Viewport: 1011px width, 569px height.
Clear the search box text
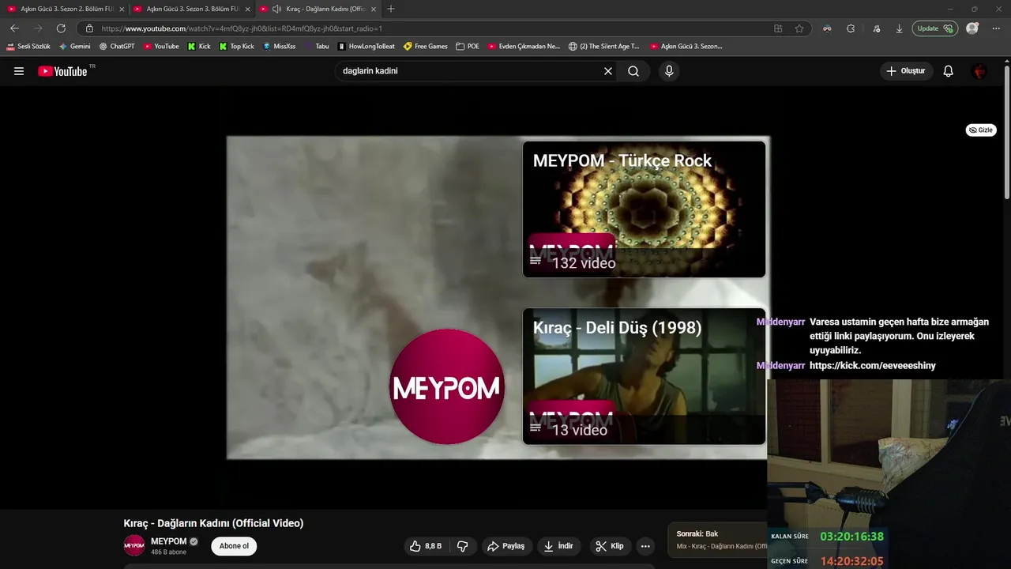(608, 71)
